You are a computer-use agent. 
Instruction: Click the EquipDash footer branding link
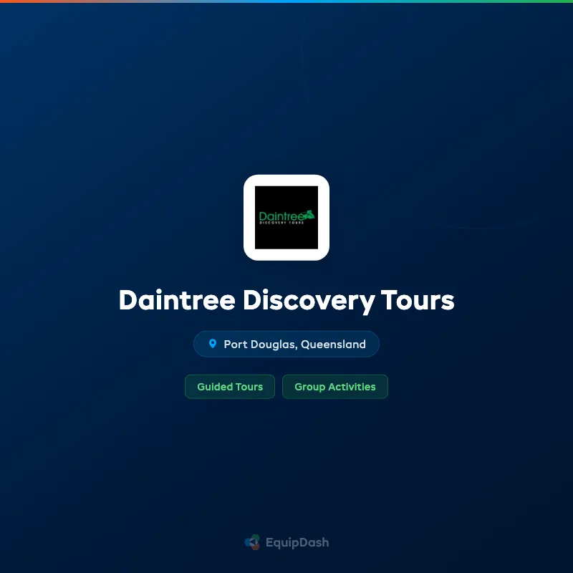click(x=286, y=542)
